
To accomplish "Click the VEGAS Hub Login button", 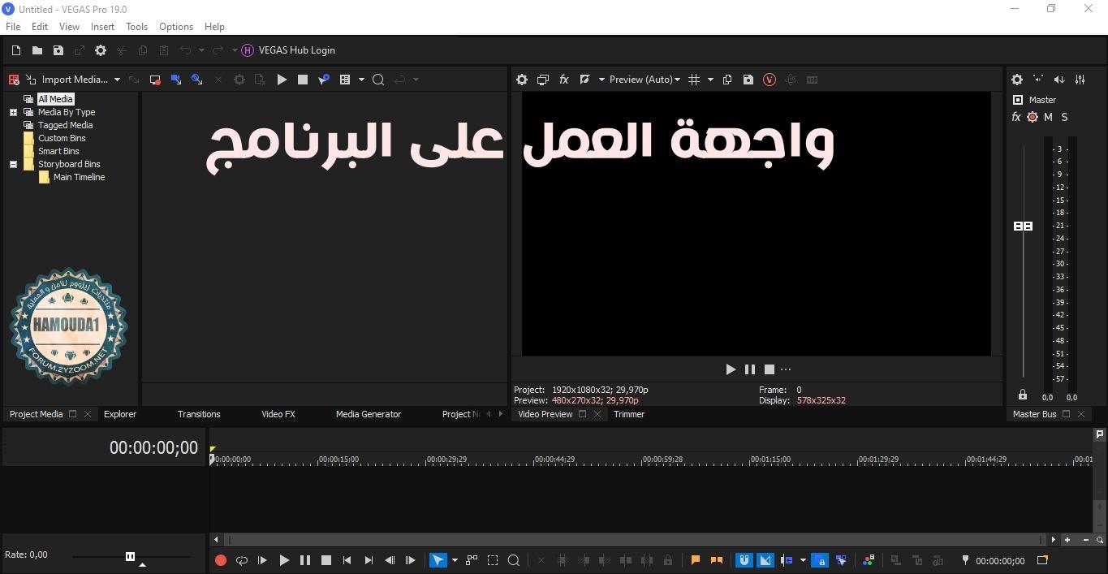I will click(288, 50).
